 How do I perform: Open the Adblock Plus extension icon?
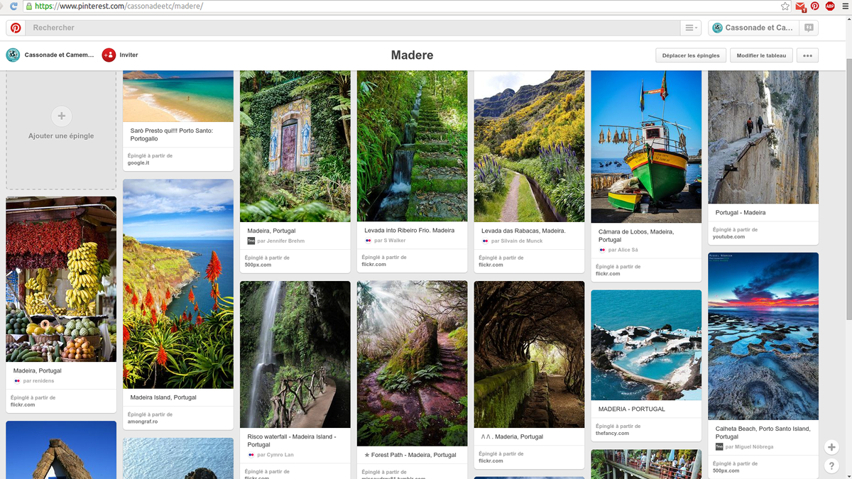pos(829,6)
